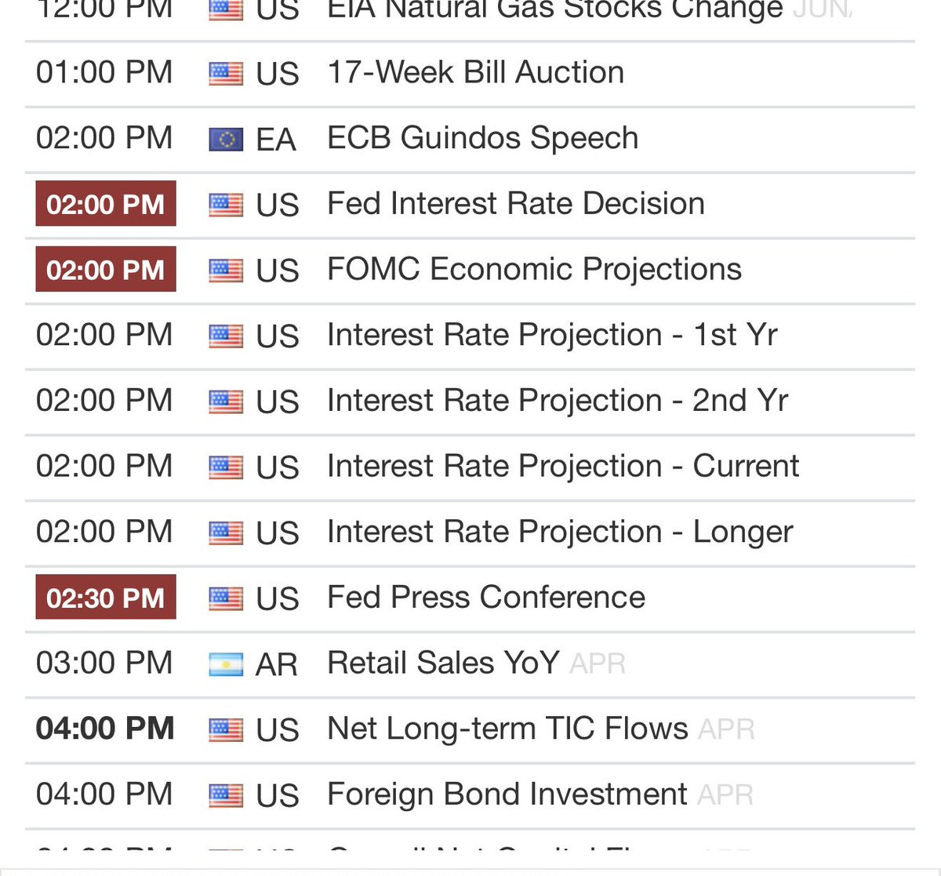Select the Net Long-term TIC Flows row
The height and width of the screenshot is (876, 941).
[470, 729]
